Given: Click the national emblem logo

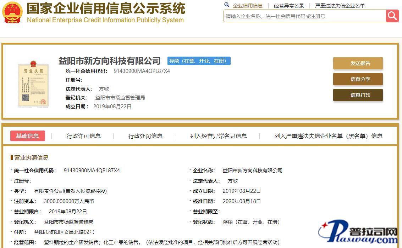Looking at the screenshot, I should pos(12,13).
